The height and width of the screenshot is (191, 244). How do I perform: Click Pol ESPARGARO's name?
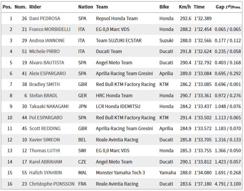tap(46, 118)
